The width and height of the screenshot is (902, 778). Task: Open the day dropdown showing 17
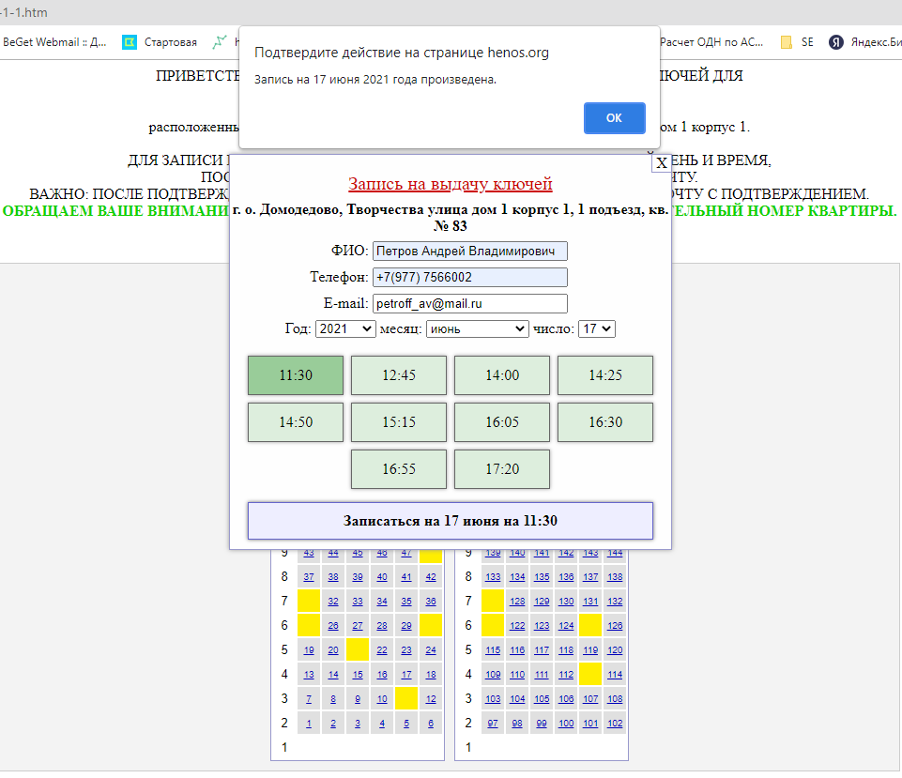pos(596,329)
